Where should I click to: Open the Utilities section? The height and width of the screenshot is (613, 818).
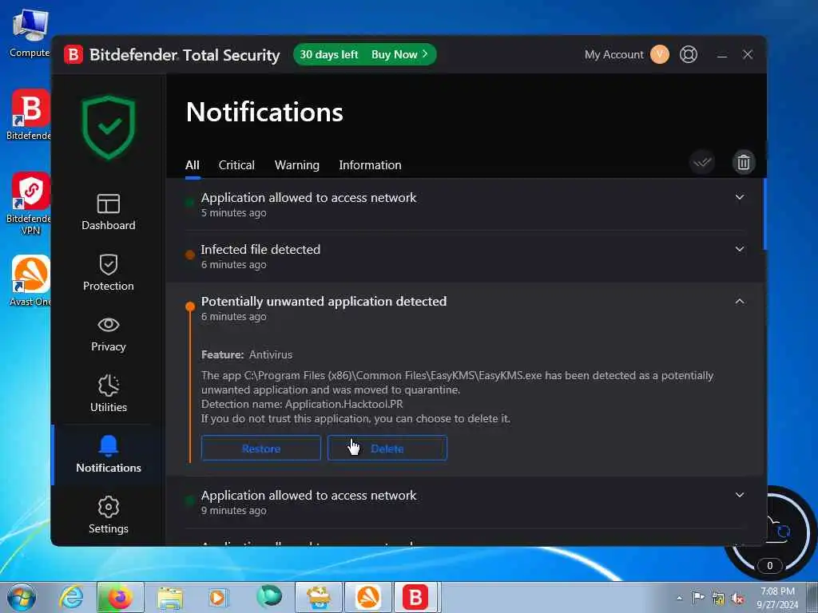click(x=109, y=394)
